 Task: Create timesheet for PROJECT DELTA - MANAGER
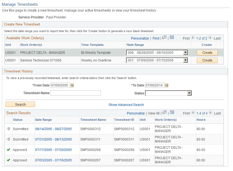pos(207,52)
